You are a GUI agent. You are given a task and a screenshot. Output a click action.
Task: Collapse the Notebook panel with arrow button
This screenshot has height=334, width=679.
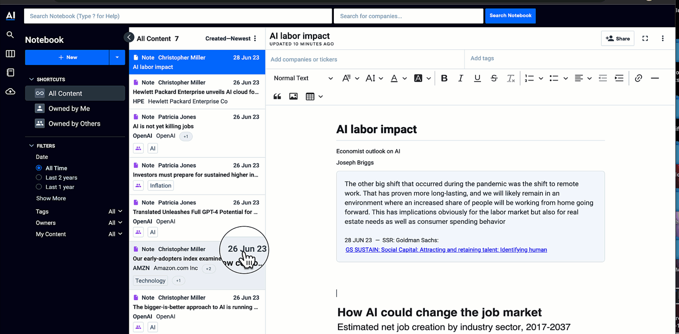point(129,38)
